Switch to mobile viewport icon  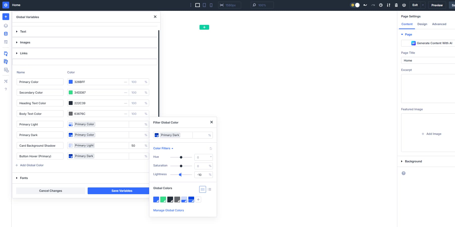pos(211,5)
